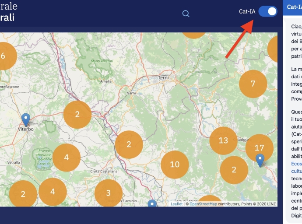The image size is (302, 224).
Task: Open the Leaflet attribution link
Action: pyautogui.click(x=176, y=204)
